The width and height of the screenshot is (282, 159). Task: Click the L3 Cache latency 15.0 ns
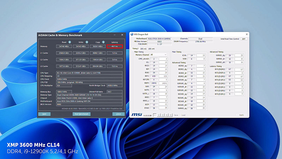114,66
